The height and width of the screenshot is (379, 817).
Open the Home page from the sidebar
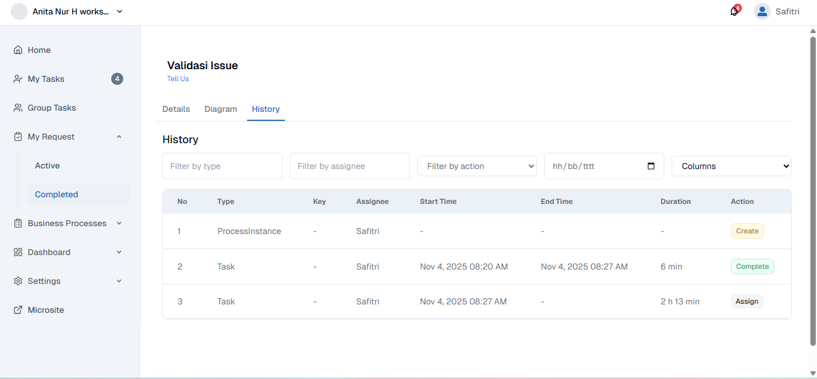click(18, 50)
